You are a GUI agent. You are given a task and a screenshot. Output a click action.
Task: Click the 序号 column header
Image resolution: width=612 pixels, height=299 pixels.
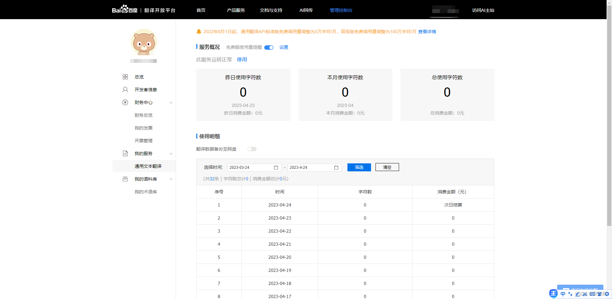click(219, 192)
